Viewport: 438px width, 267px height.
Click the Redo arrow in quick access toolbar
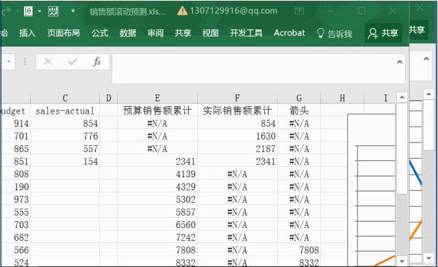pyautogui.click(x=5, y=11)
